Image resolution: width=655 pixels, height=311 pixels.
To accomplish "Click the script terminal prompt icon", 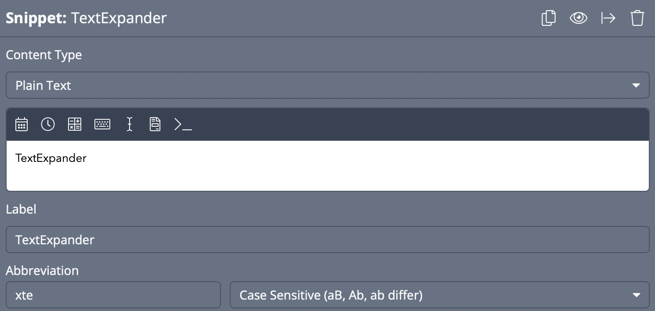I will [x=183, y=125].
